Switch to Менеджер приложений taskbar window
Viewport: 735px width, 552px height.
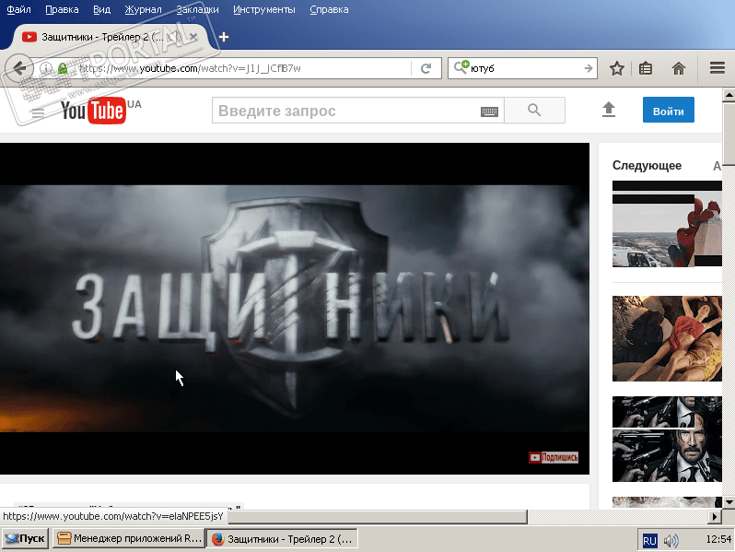click(x=129, y=539)
